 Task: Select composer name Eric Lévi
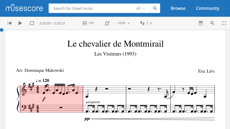(x=206, y=71)
